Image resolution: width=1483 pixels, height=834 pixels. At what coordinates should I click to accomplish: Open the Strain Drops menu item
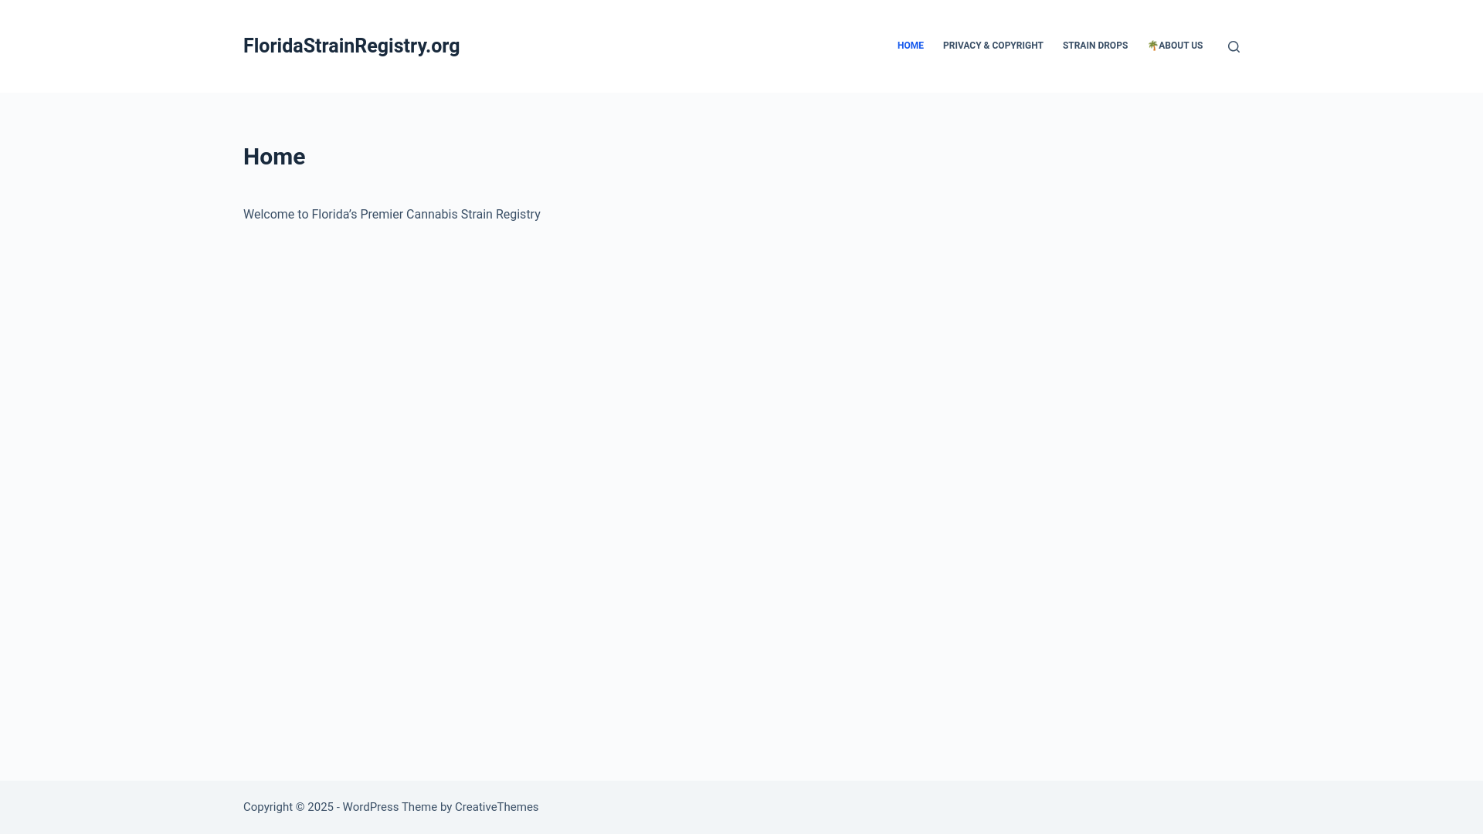click(x=1094, y=46)
